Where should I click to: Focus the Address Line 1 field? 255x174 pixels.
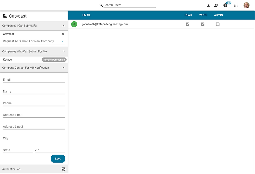[x=34, y=115]
